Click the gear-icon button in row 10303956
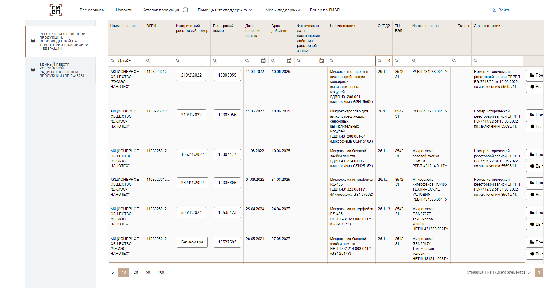The image size is (552, 288). coord(535,127)
